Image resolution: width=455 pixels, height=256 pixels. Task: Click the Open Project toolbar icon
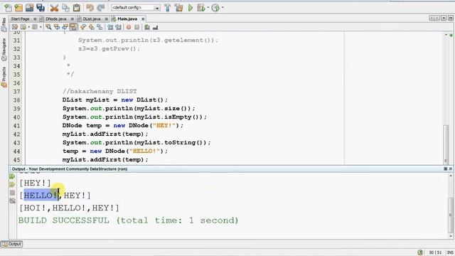(29, 8)
